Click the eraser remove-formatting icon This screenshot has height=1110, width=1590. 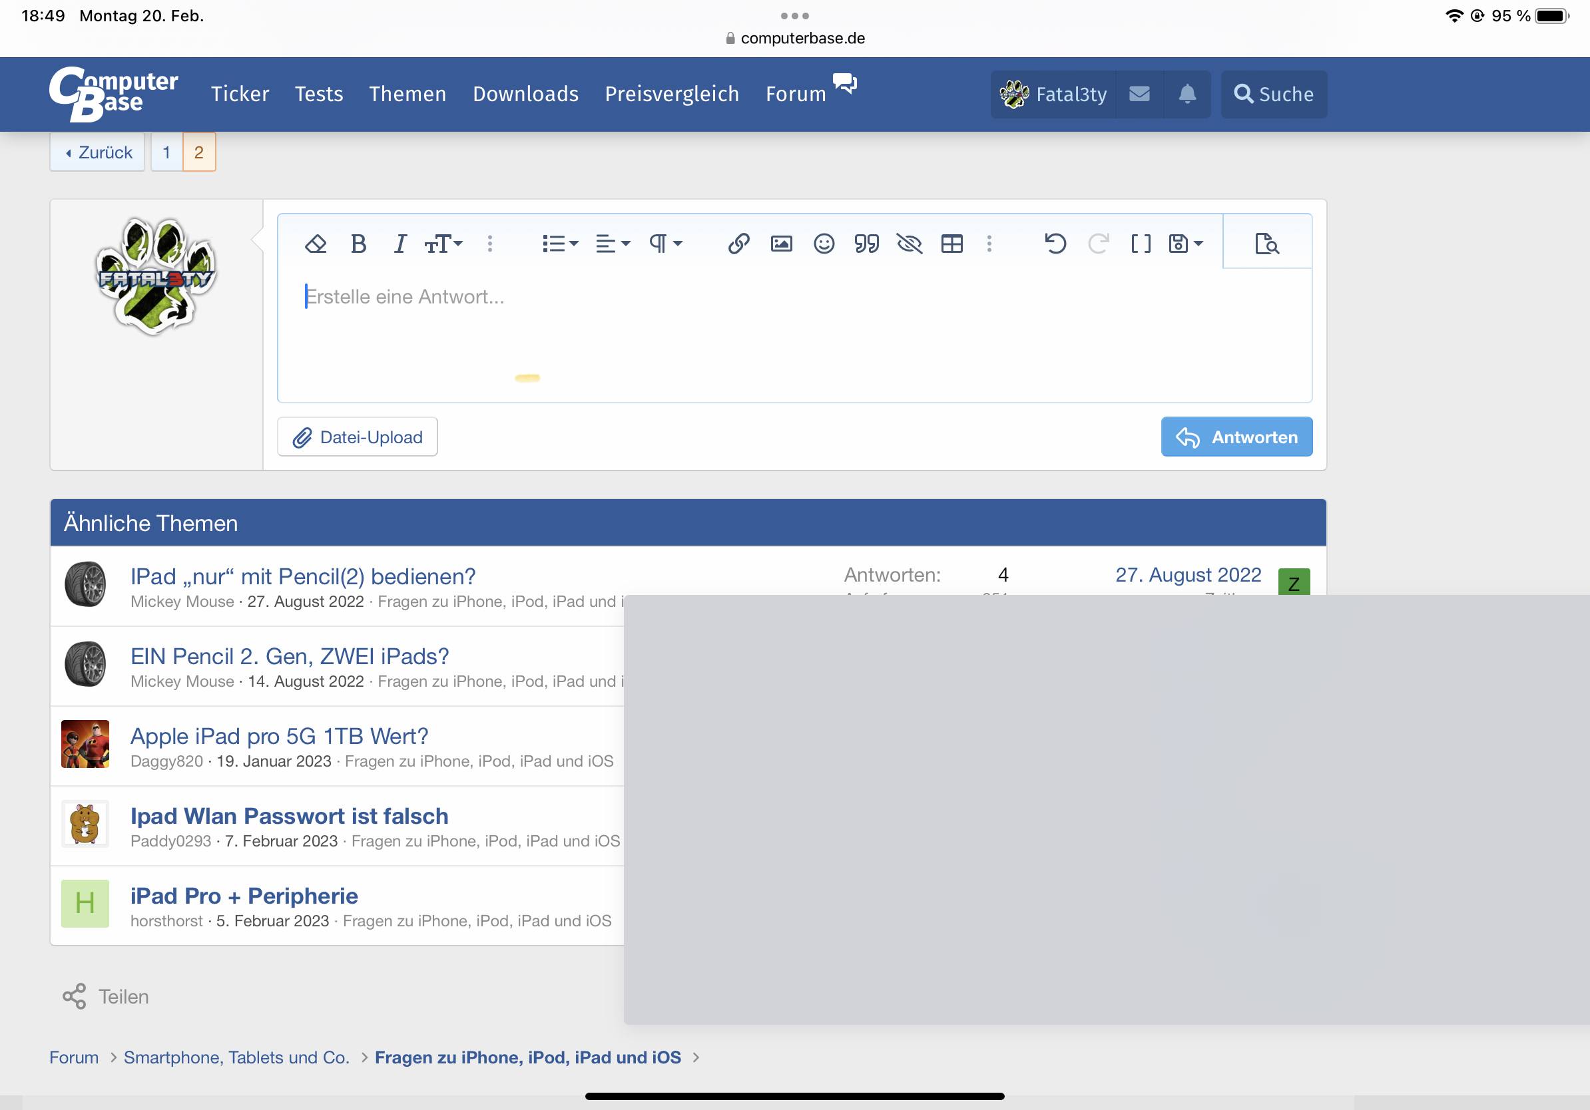(315, 244)
